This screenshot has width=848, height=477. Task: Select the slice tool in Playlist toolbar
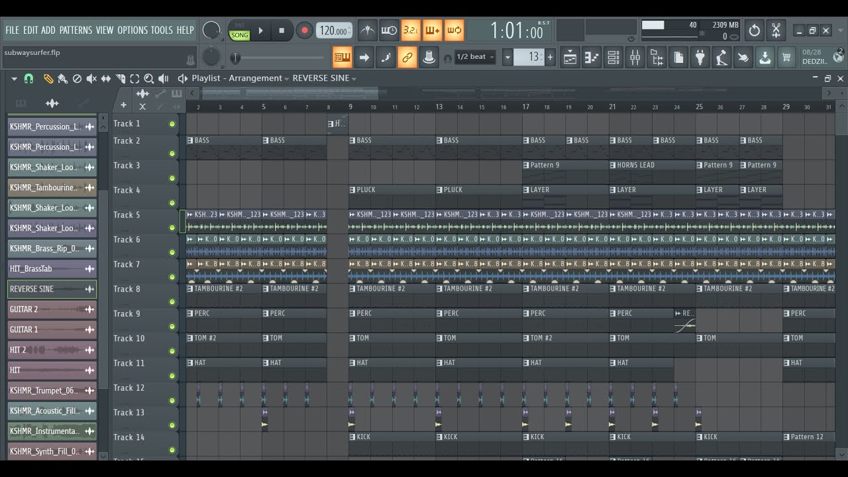tap(120, 79)
